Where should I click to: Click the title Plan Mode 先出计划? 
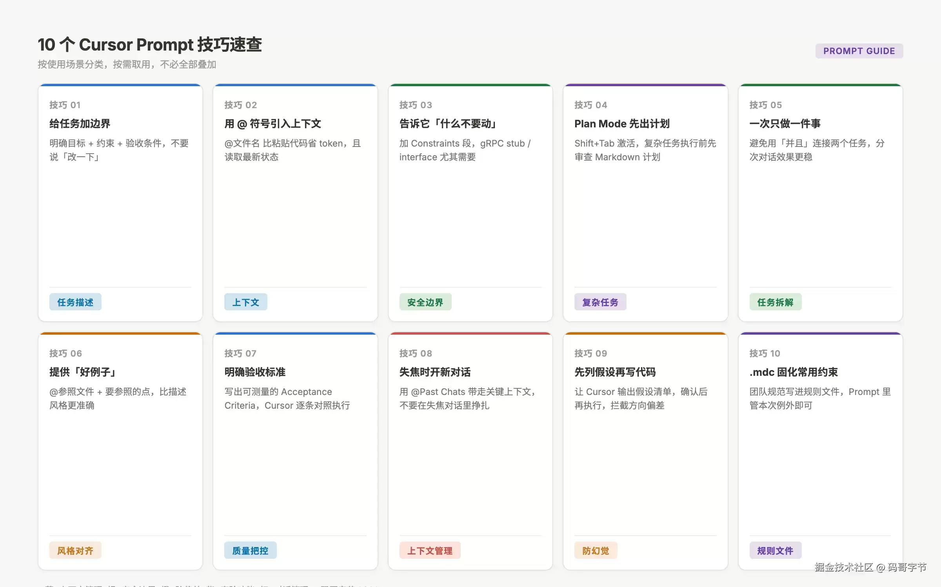[622, 124]
